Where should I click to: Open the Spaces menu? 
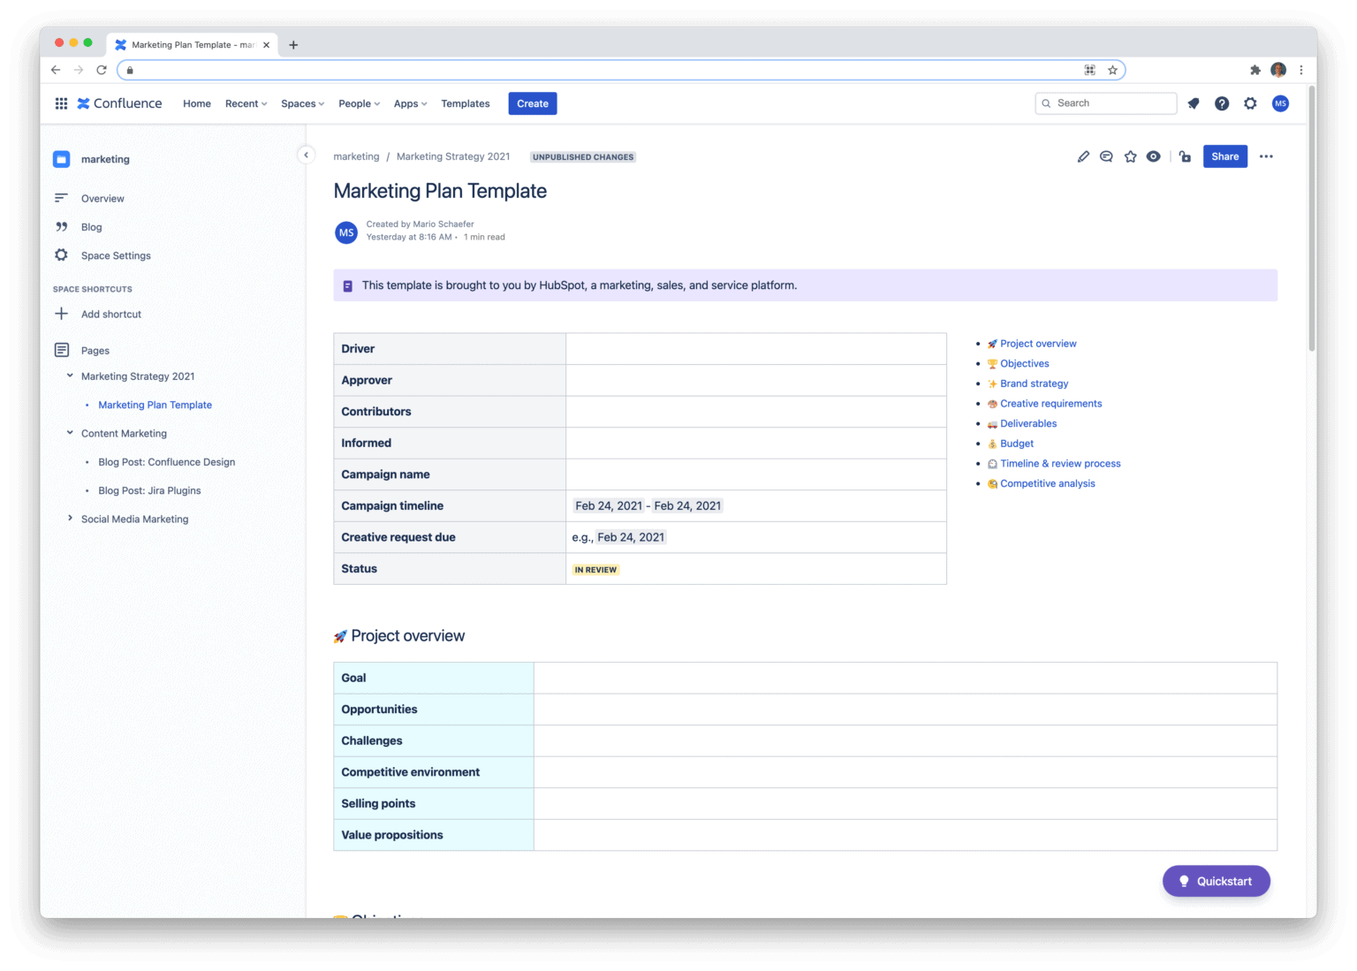tap(301, 103)
